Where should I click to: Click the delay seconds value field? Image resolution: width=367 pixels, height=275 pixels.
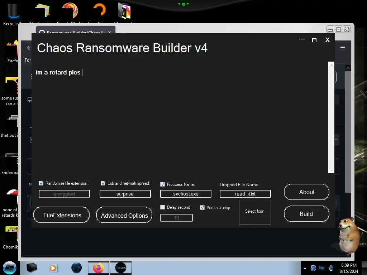click(176, 218)
